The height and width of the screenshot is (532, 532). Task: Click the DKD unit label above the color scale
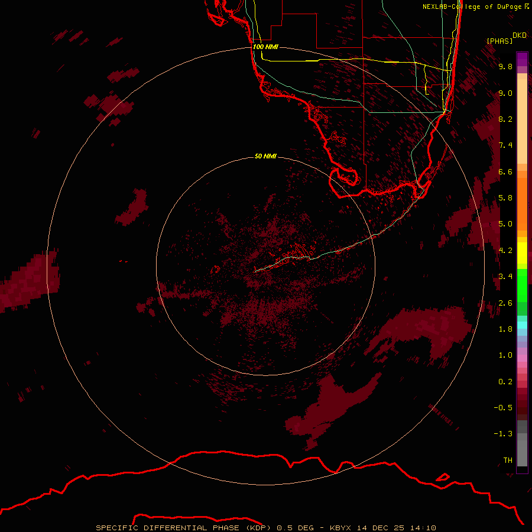520,35
